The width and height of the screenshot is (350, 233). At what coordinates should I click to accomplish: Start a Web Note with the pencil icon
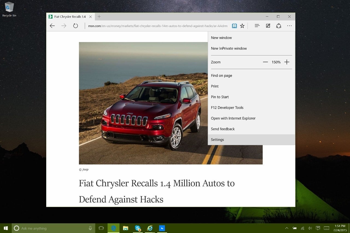click(x=268, y=25)
